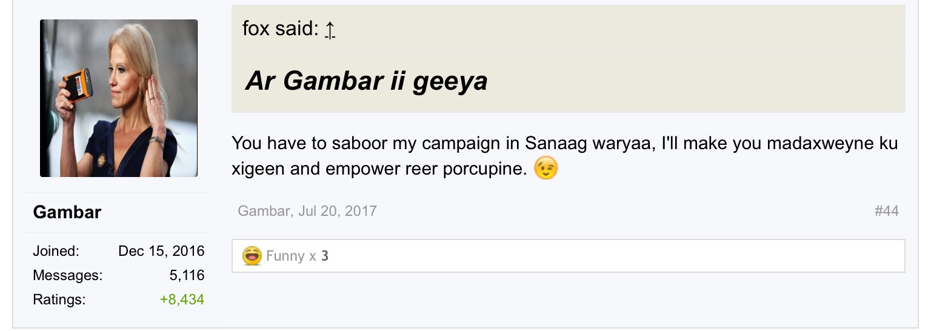The width and height of the screenshot is (931, 331).
Task: Click quoted text 'Ar Gambar ii geeya'
Action: (366, 81)
